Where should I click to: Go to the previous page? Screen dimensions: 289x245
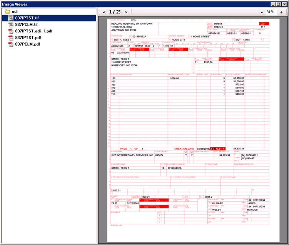(104, 12)
